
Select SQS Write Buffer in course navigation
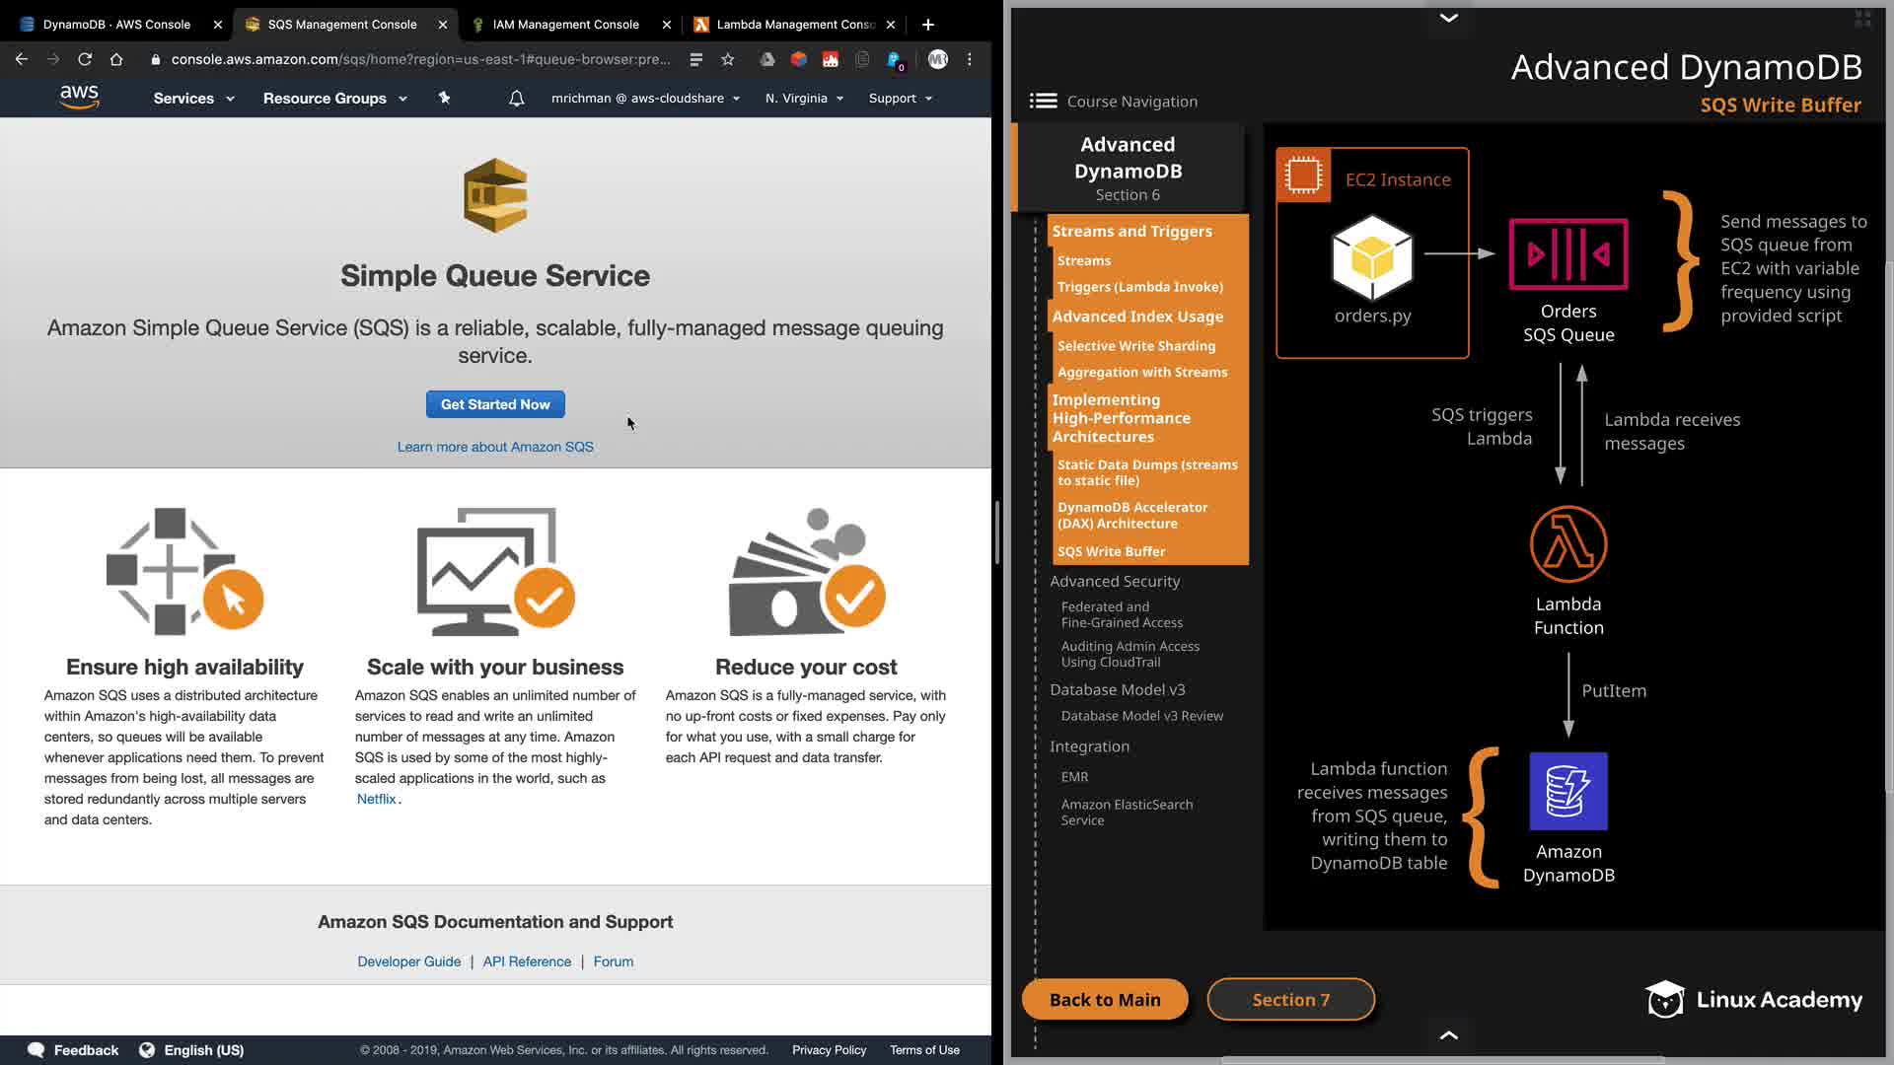click(x=1111, y=551)
